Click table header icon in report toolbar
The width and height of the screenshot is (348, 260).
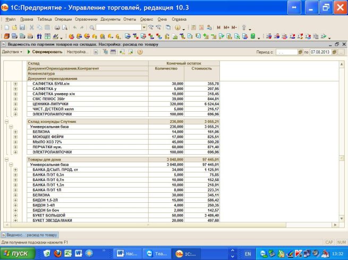(113, 52)
